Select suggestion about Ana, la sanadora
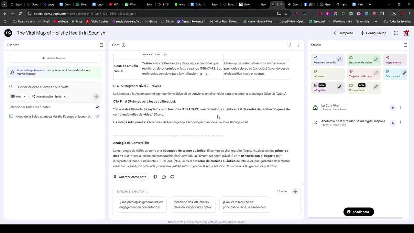This screenshot has height=233, width=414. coord(245,205)
